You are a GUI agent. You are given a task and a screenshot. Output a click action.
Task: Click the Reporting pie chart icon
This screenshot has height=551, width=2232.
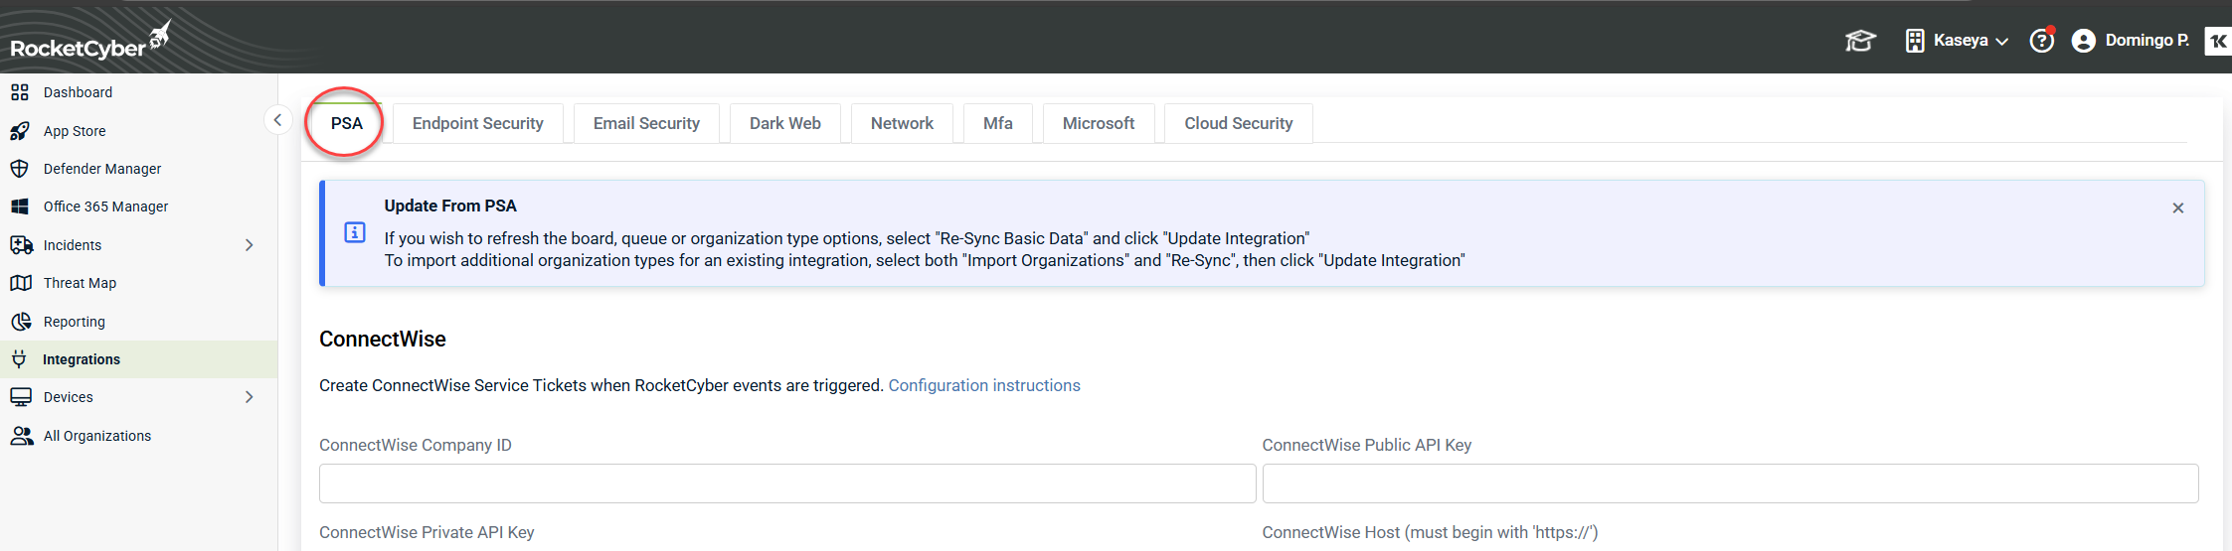20,322
